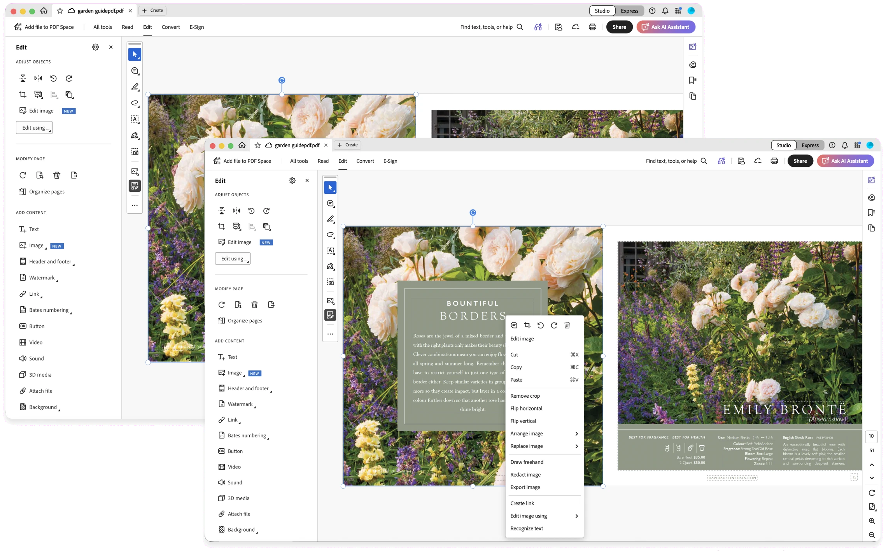Click search magnifier in front window

(704, 161)
